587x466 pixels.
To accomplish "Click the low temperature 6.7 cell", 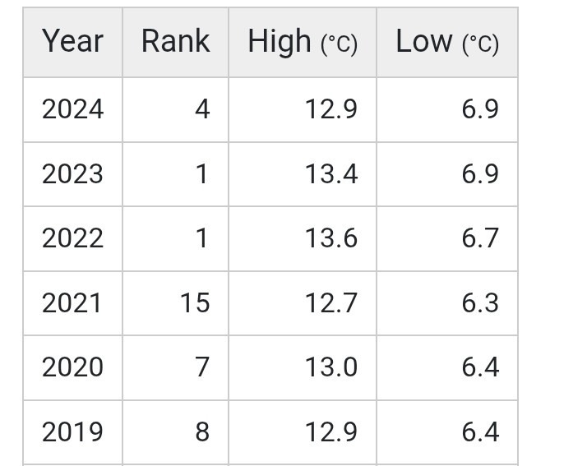I will pos(480,238).
